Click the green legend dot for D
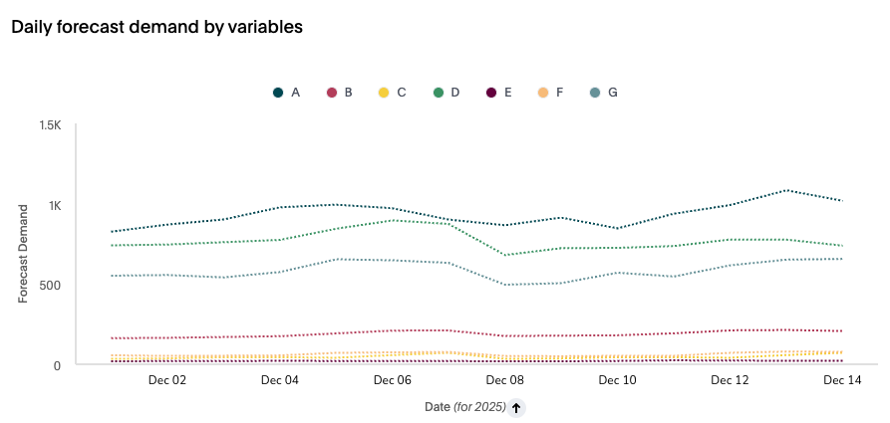The width and height of the screenshot is (890, 423). click(x=437, y=93)
